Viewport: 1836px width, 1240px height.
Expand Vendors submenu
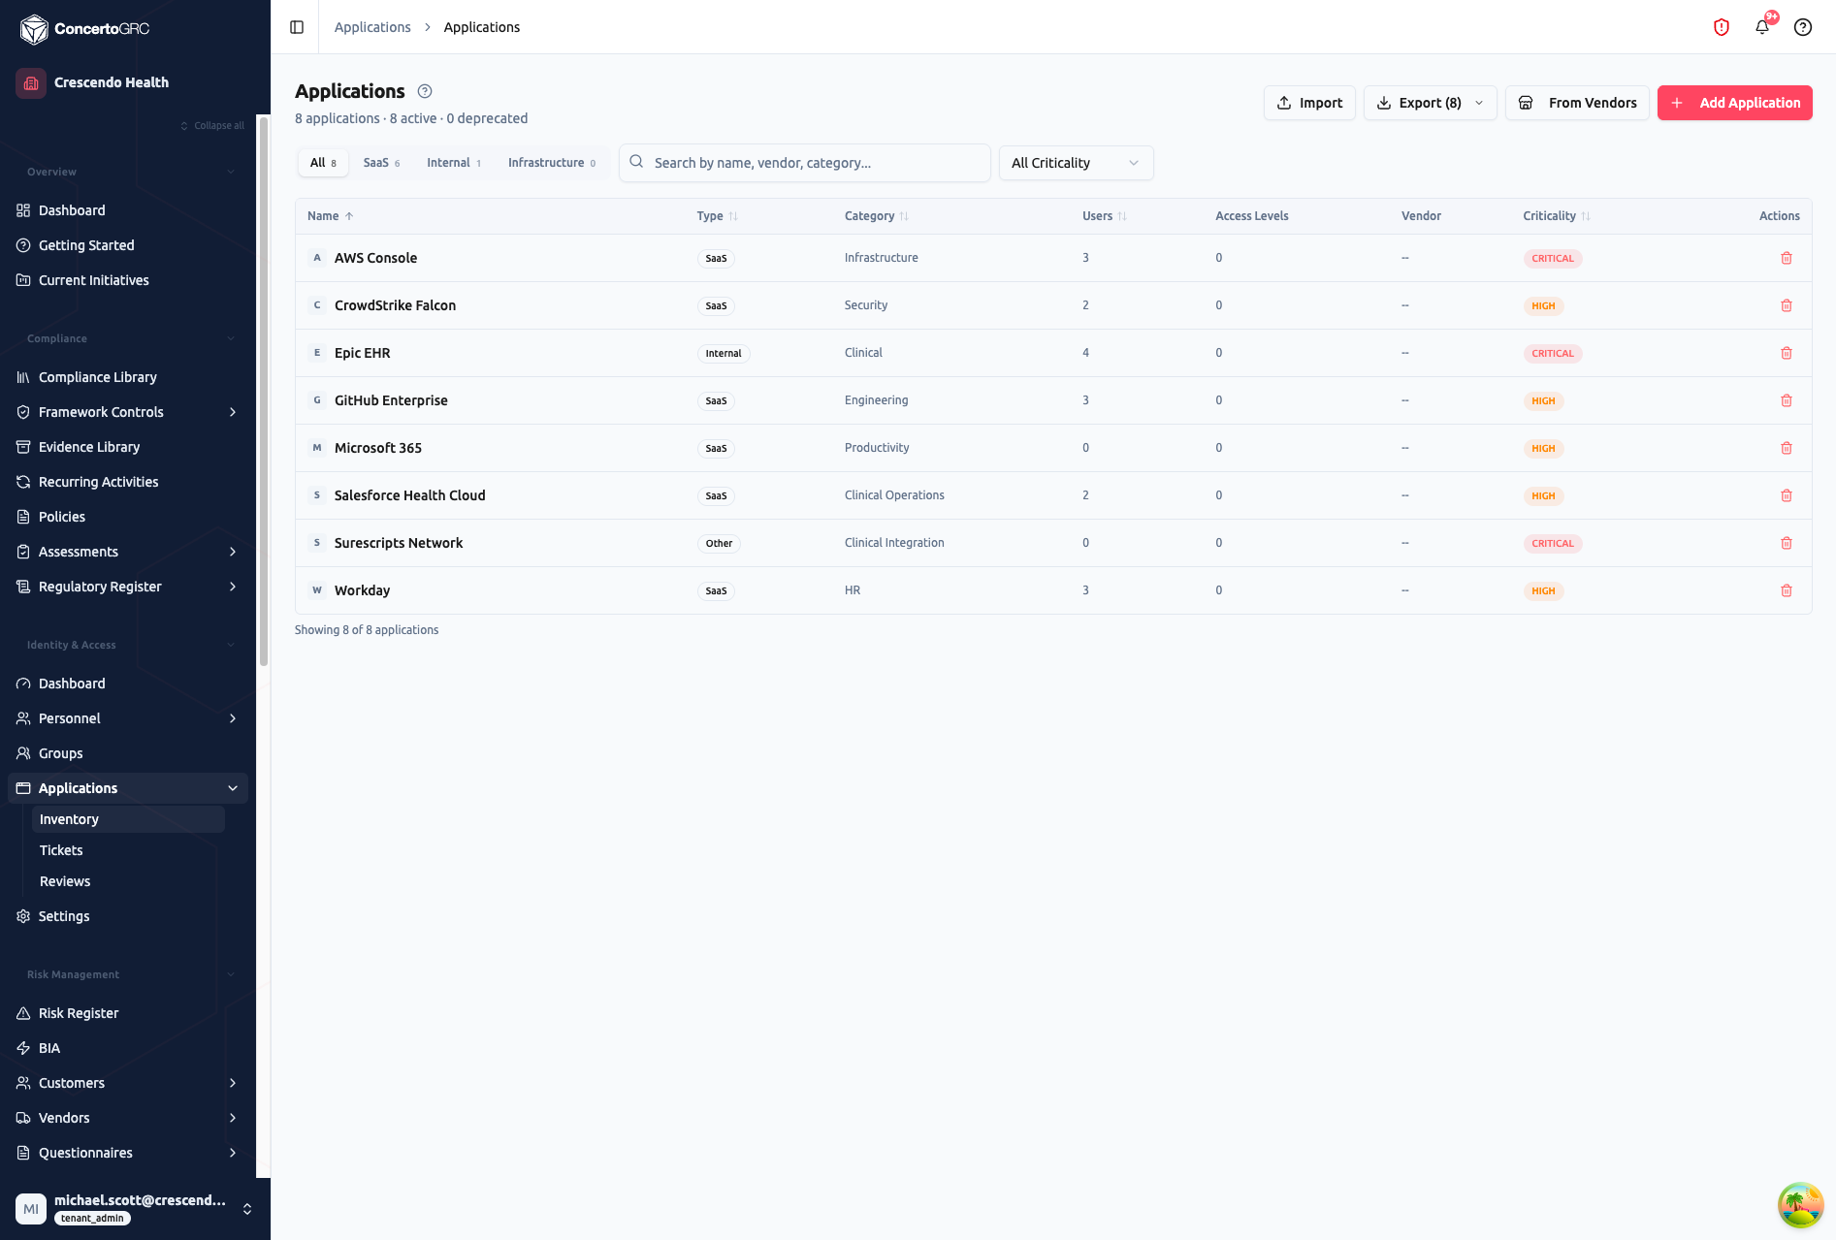pyautogui.click(x=233, y=1118)
